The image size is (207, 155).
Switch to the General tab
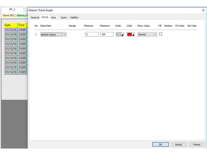tap(35, 17)
